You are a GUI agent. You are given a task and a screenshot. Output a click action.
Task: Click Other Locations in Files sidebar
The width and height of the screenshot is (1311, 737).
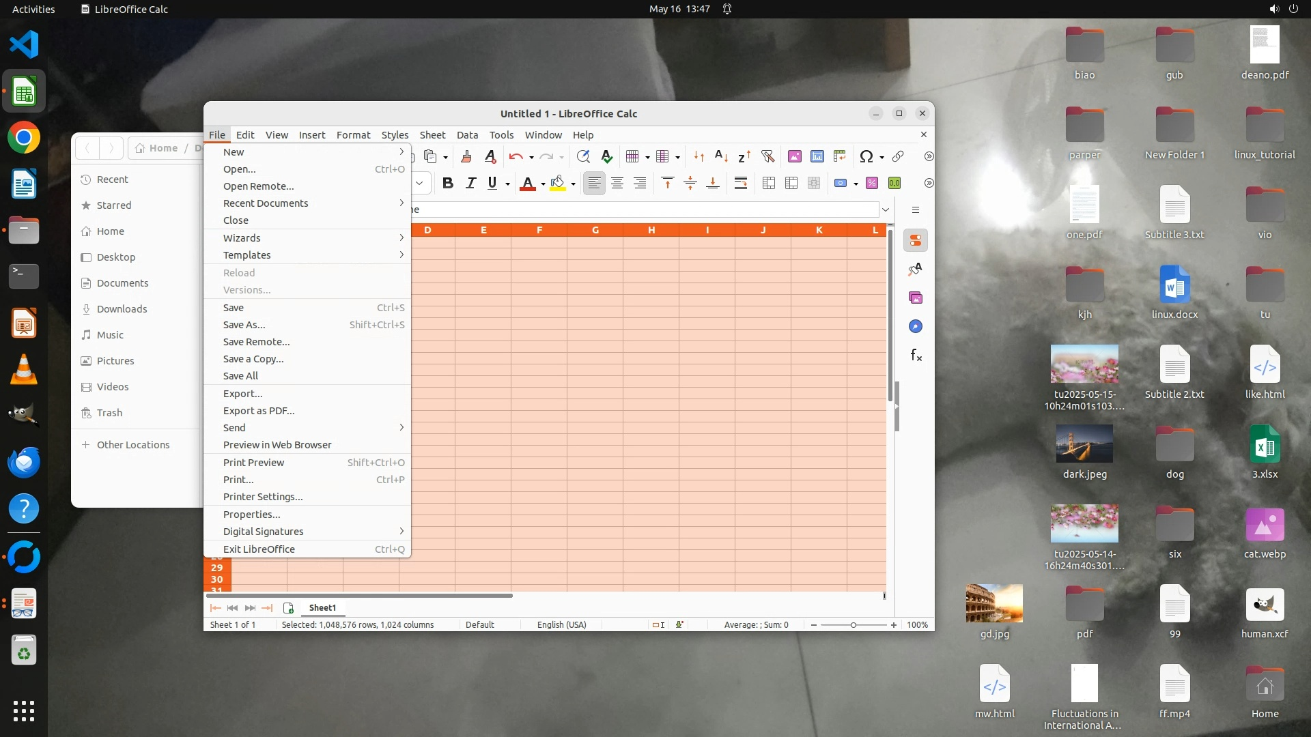click(x=133, y=445)
